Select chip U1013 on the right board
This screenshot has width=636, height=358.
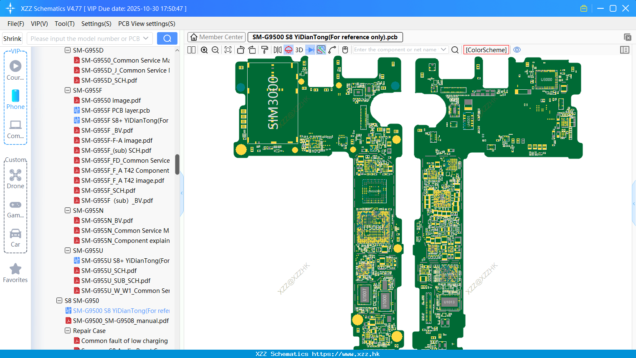(x=449, y=302)
